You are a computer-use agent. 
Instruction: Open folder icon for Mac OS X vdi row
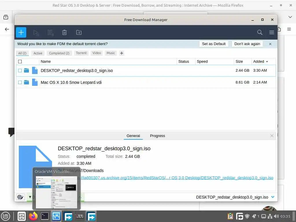(26, 82)
